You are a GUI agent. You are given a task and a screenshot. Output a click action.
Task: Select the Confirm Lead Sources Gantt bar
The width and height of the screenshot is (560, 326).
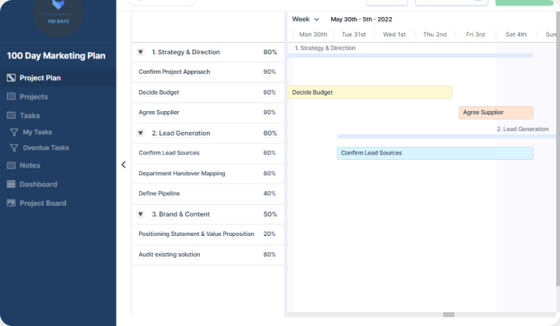[x=434, y=153]
